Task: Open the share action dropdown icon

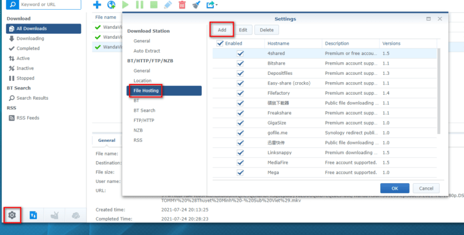Action: tap(211, 4)
